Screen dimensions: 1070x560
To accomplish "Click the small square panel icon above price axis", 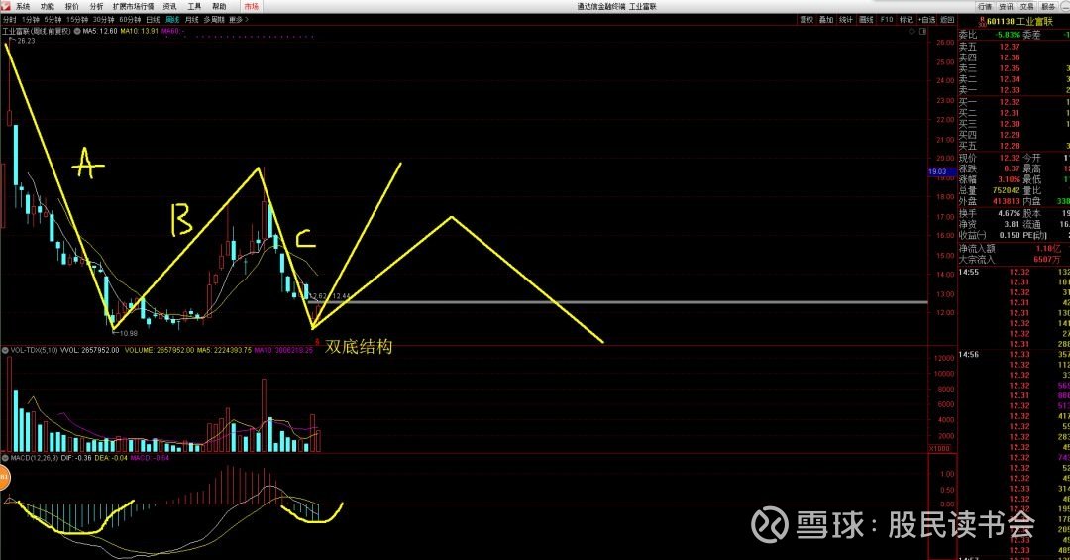I will pyautogui.click(x=922, y=31).
